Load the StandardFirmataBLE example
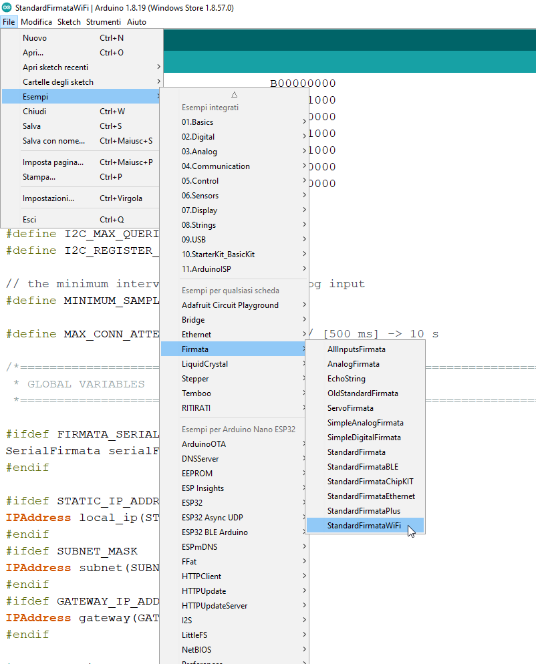The image size is (536, 664). tap(365, 467)
